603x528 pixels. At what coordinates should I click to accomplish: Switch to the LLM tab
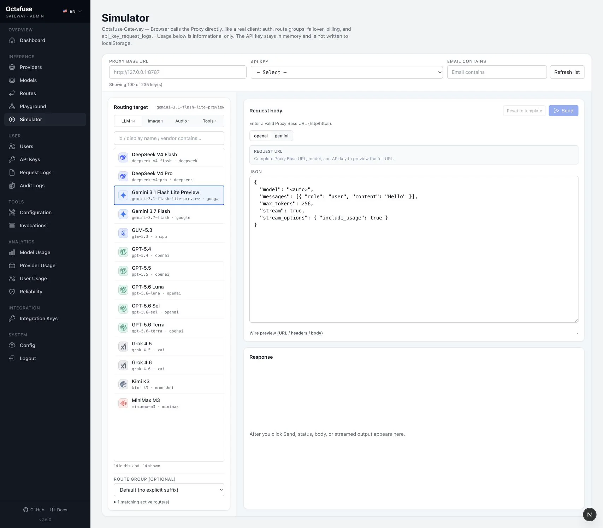pos(128,121)
